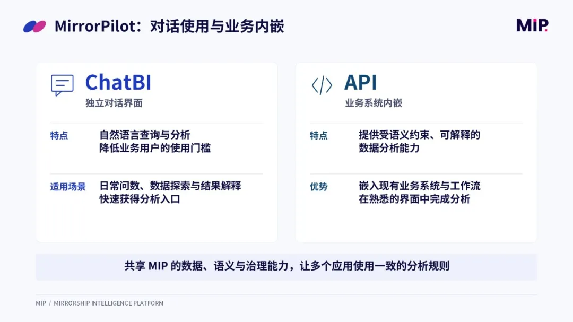Click the MirrorPilot blue-pink logo icon
Image resolution: width=573 pixels, height=322 pixels.
tap(34, 27)
